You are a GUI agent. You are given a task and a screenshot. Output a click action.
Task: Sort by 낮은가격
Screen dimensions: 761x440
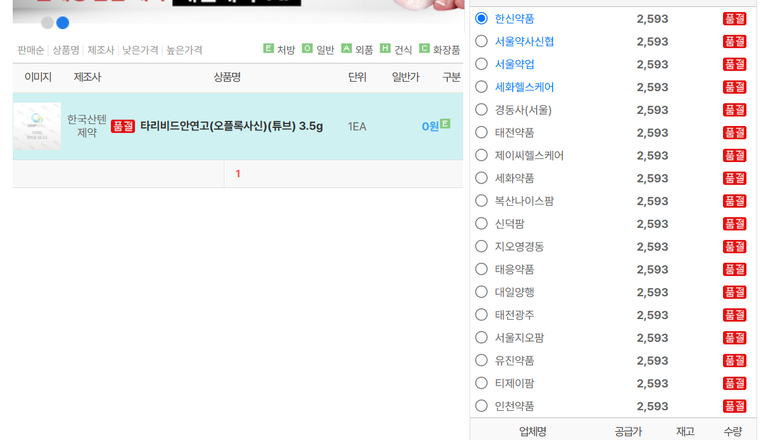(x=140, y=49)
